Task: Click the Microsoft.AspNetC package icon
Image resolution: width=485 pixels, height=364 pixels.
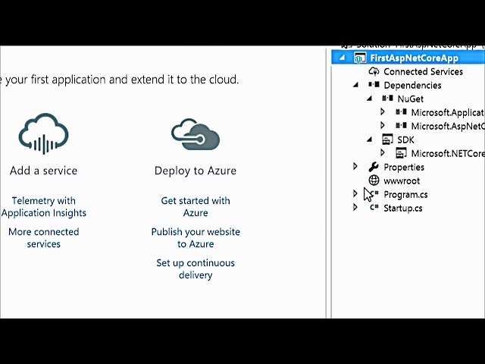Action: [401, 126]
